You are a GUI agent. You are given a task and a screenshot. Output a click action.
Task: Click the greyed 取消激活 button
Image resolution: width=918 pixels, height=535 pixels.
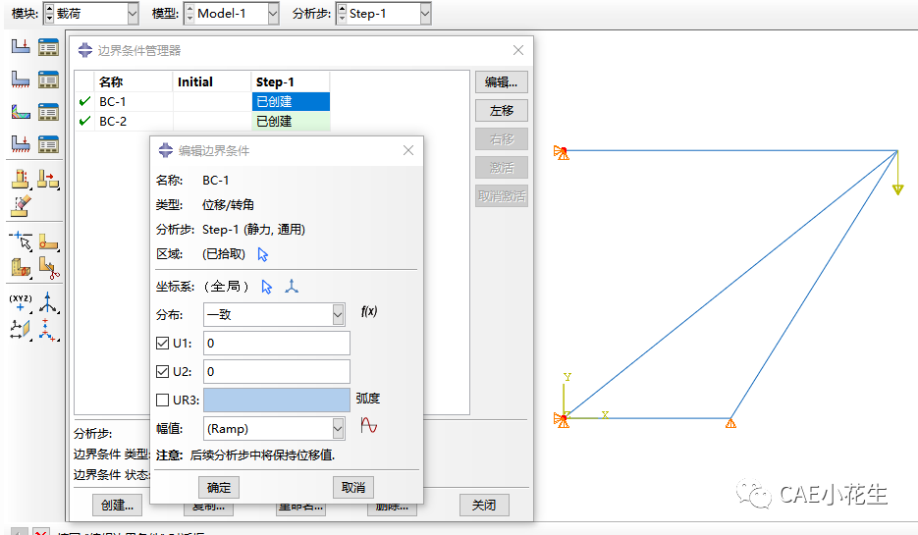(x=502, y=196)
